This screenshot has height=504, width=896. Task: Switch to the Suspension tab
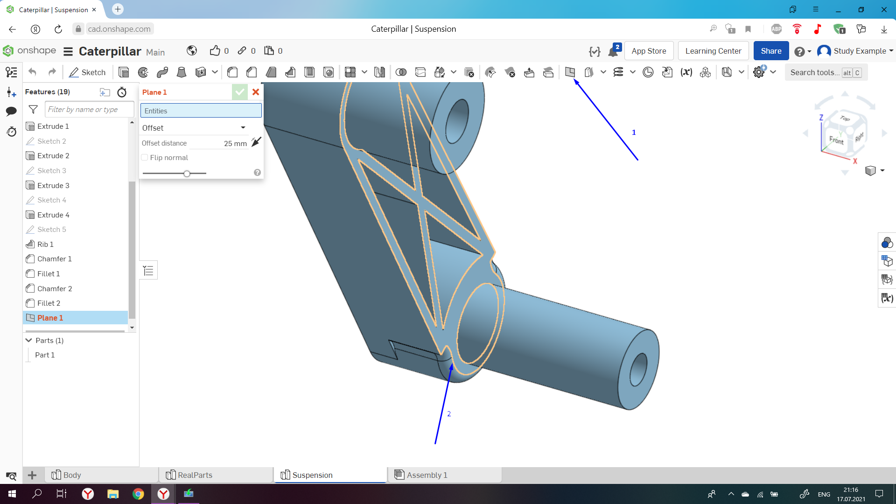click(x=331, y=475)
